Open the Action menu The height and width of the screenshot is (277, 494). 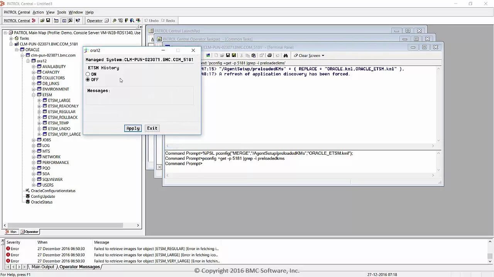point(38,12)
